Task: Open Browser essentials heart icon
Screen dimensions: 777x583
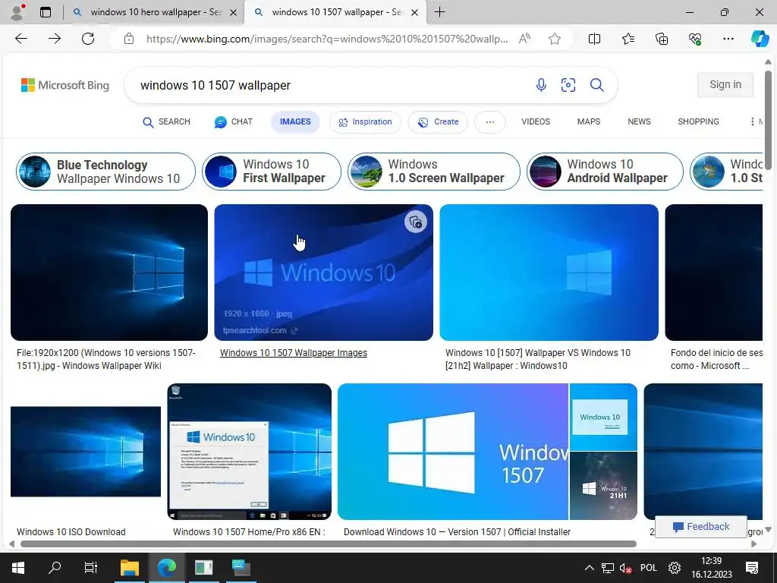Action: [695, 39]
